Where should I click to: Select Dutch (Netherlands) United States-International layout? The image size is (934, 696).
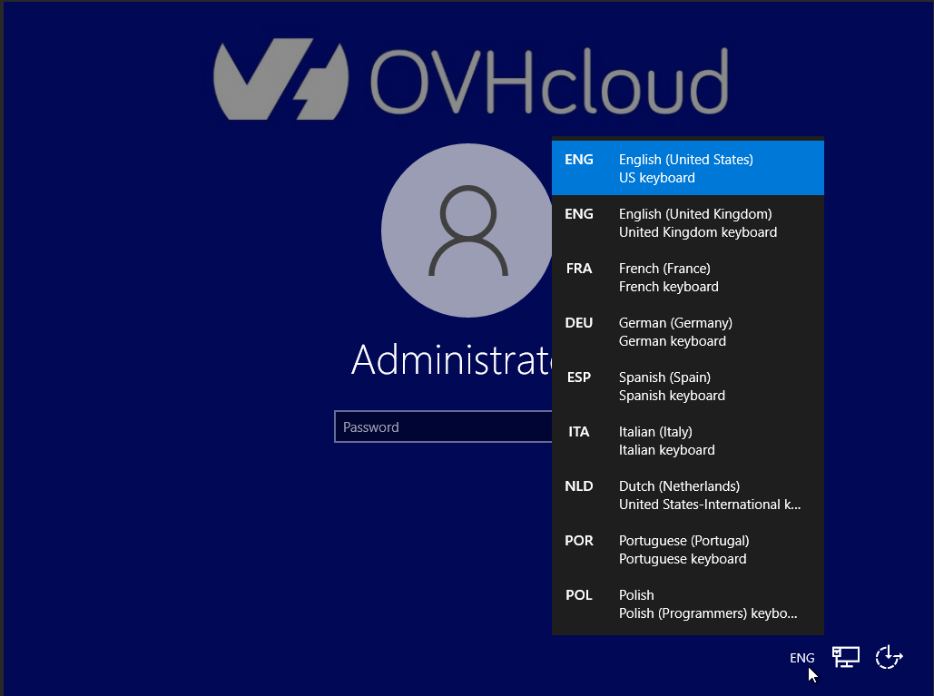point(688,495)
